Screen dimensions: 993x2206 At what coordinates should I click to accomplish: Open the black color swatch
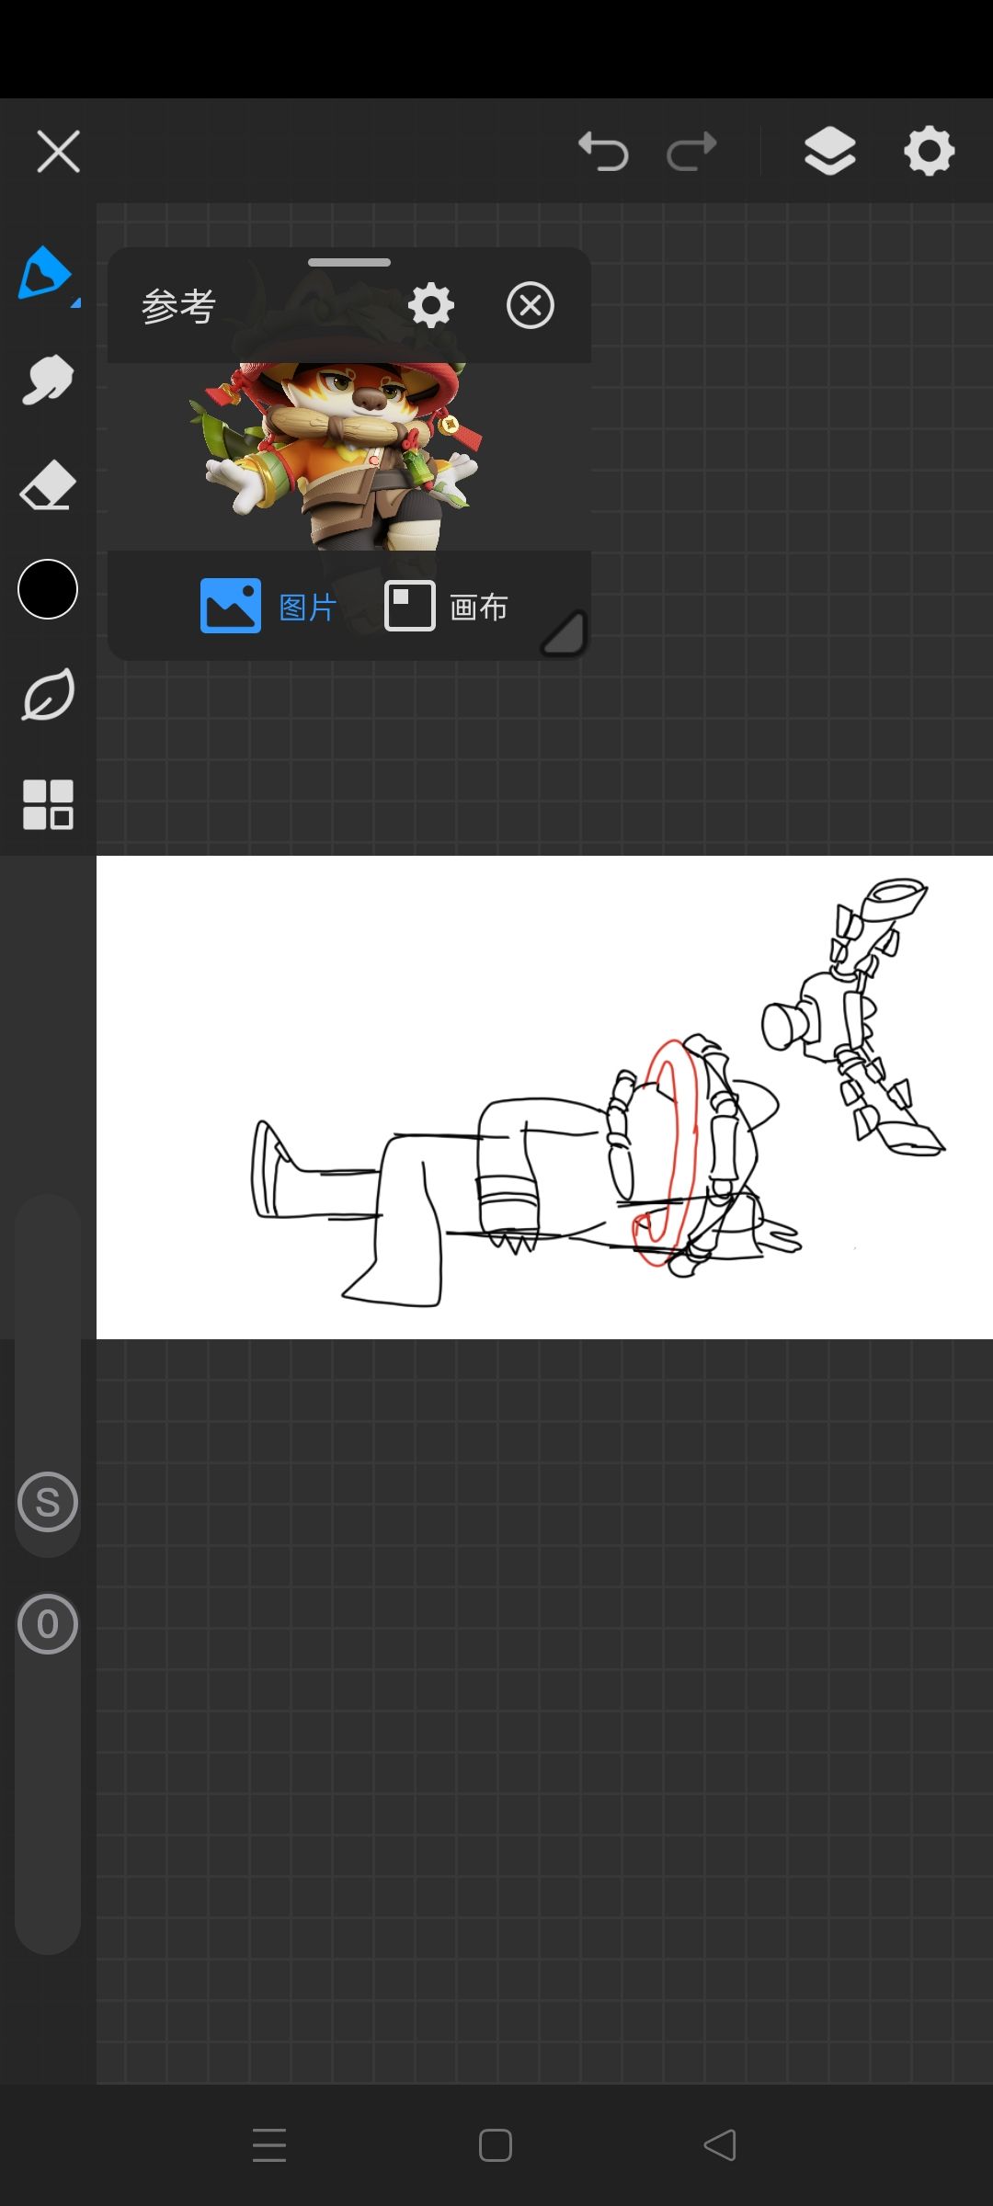pos(48,589)
